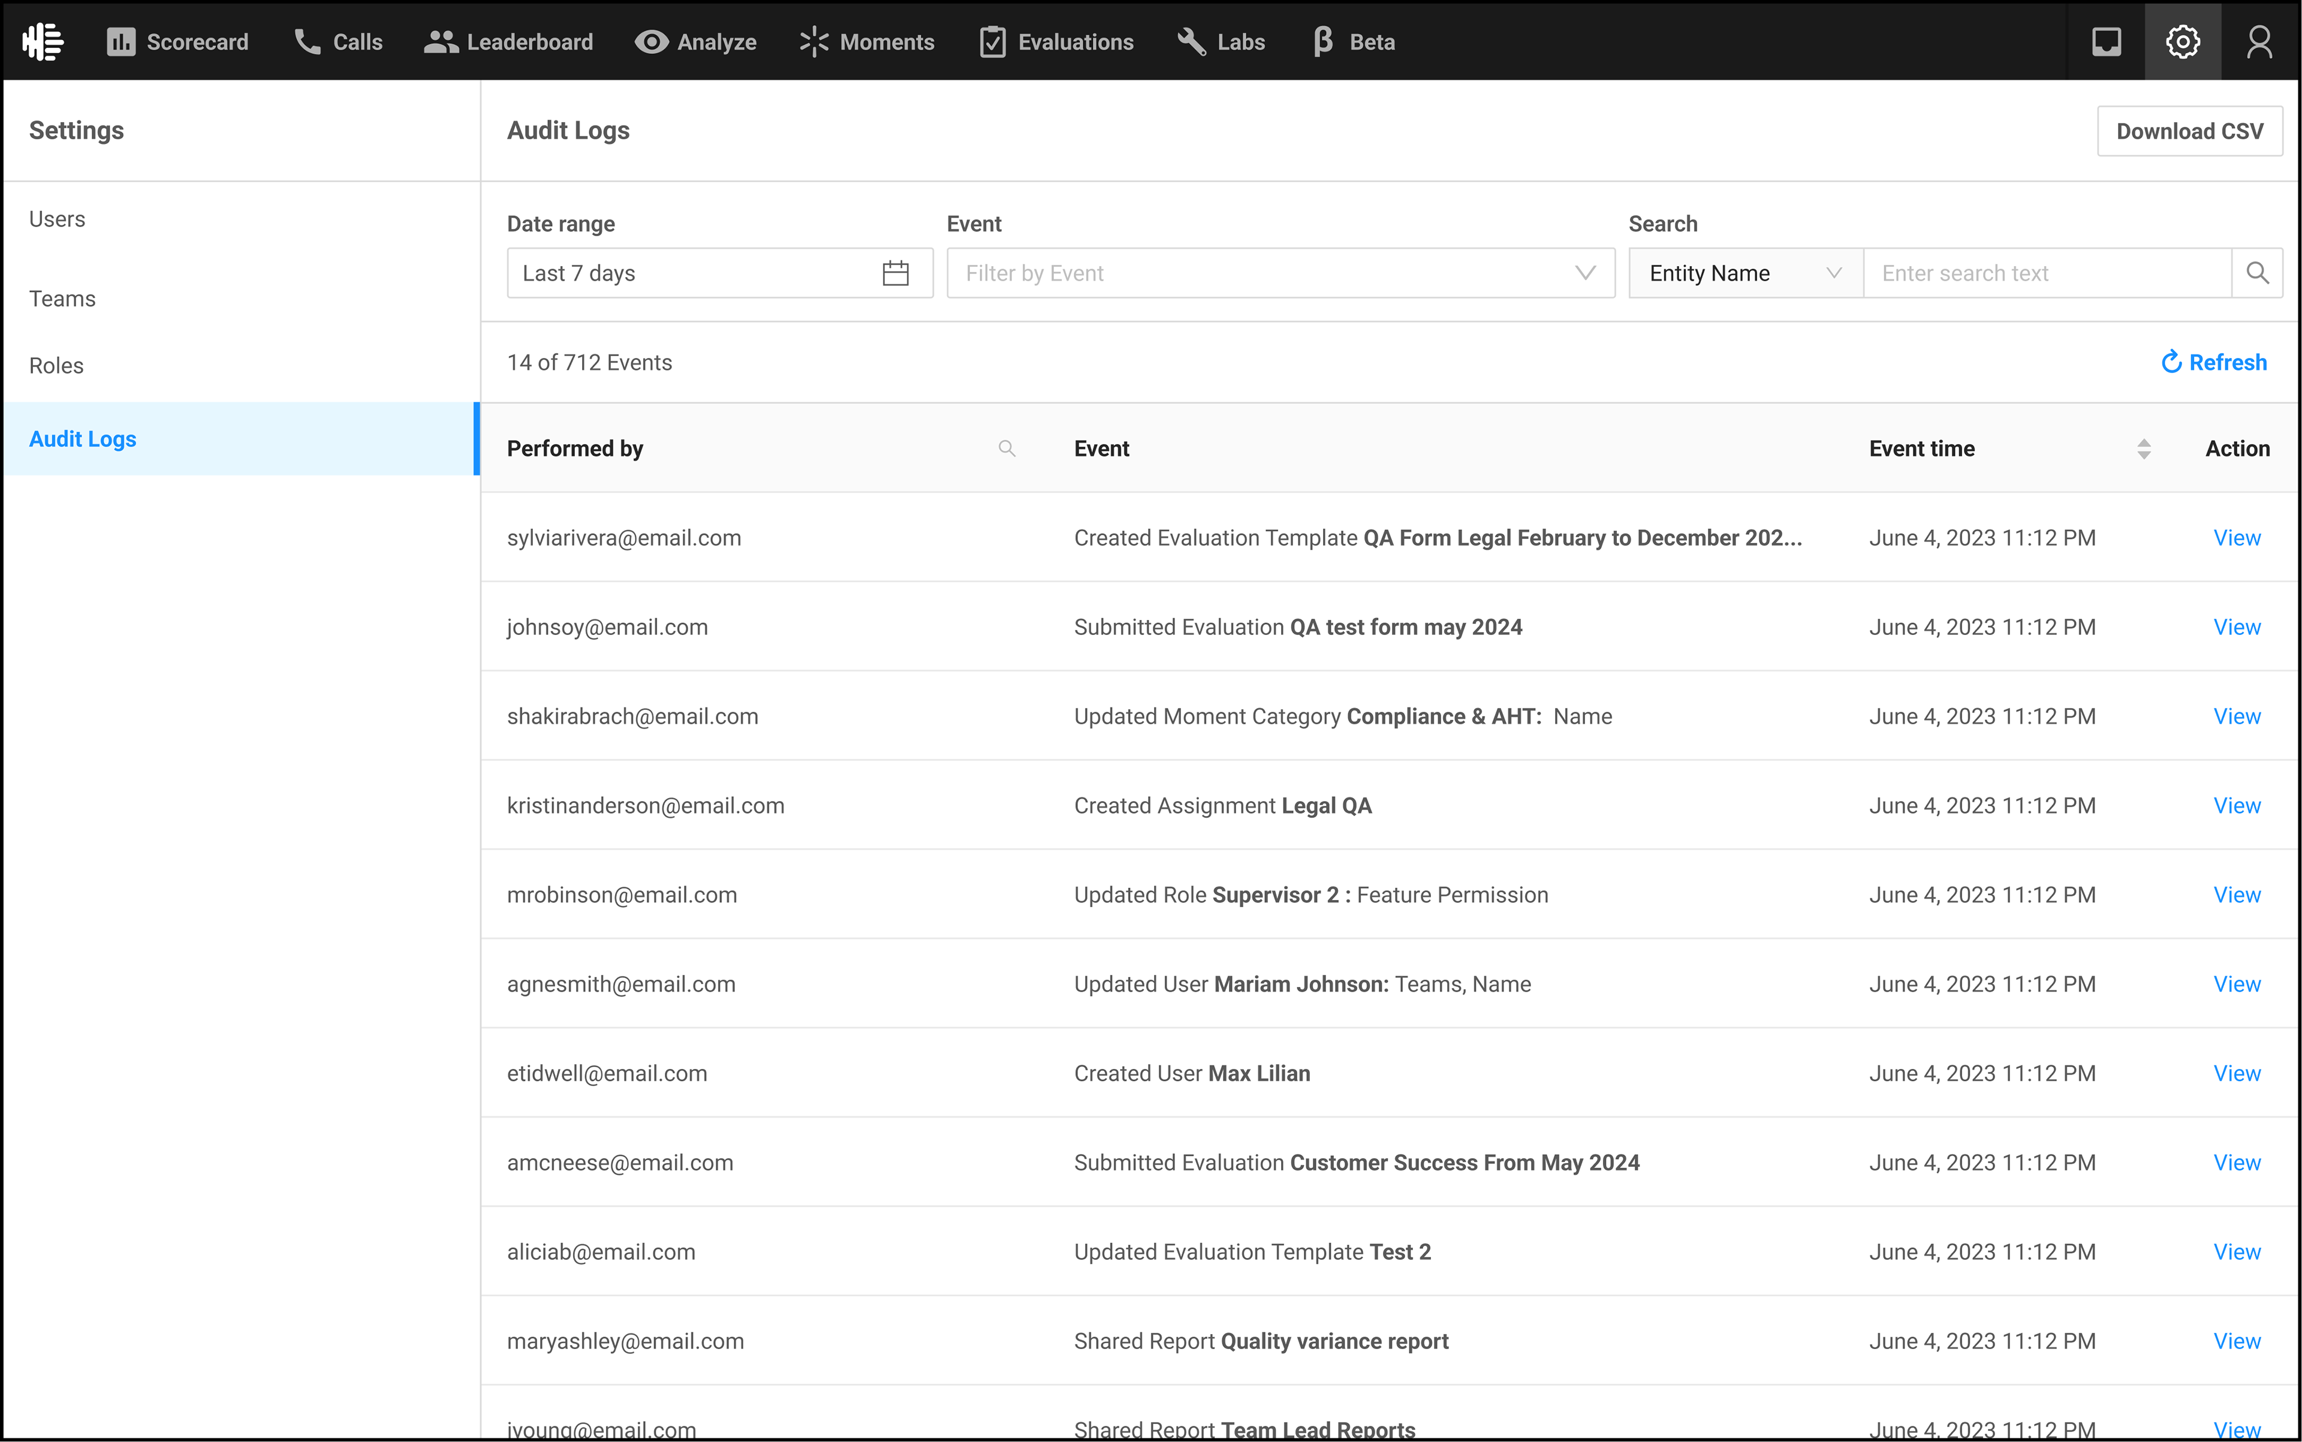Open the Evaluations nav item
Screen dimensions: 2302x1442
pyautogui.click(x=1057, y=42)
